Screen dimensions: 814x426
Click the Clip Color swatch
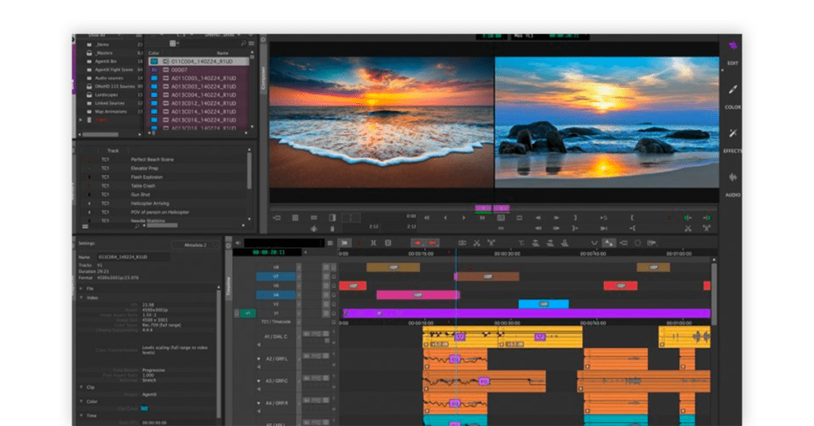(145, 409)
